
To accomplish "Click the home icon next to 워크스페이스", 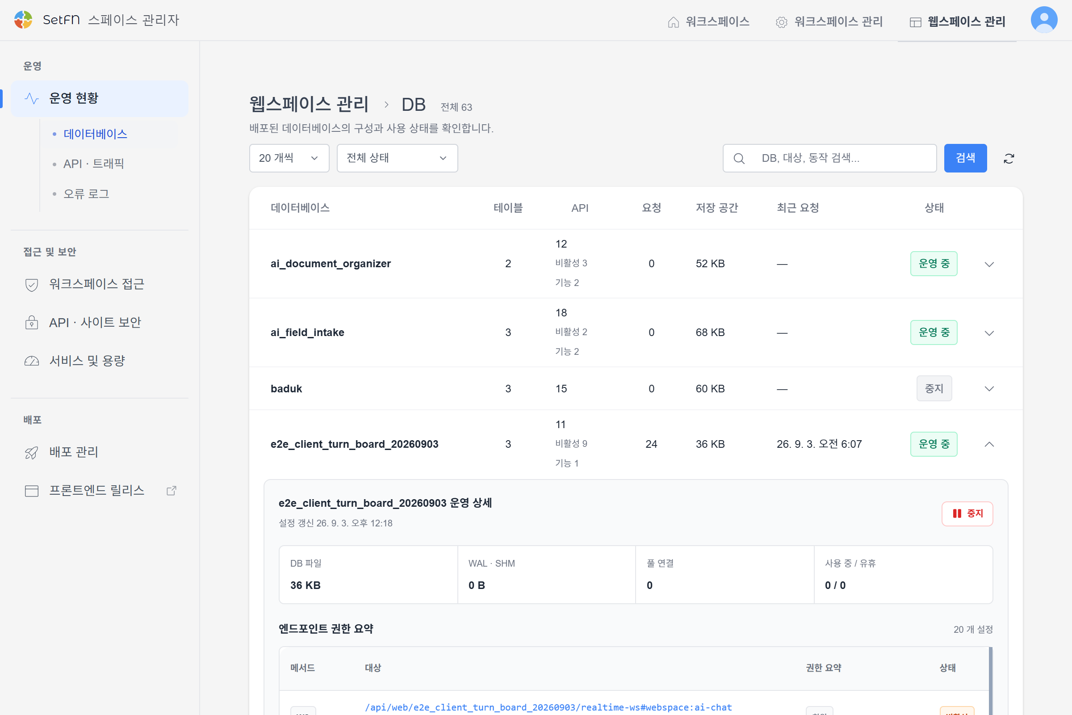I will point(673,22).
